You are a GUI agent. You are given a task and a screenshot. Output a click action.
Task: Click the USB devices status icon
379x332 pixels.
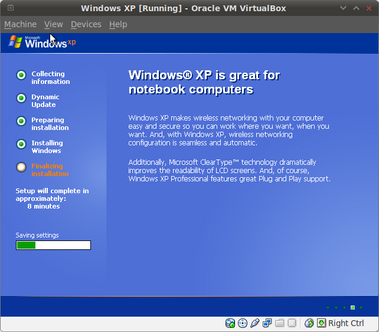[255, 323]
